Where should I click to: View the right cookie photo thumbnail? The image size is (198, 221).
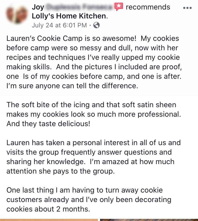149,220
